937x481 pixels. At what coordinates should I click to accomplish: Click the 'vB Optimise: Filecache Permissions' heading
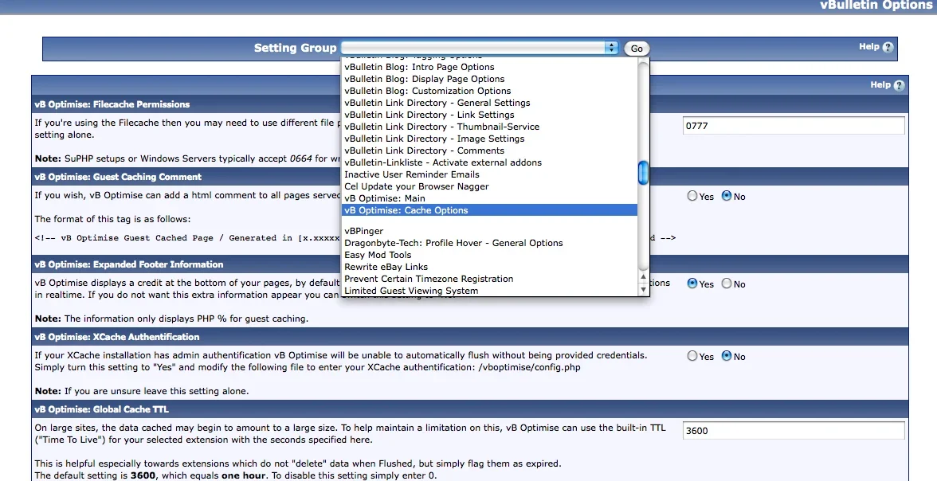tap(112, 104)
